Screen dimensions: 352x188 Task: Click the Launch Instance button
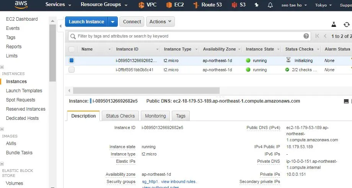tap(86, 22)
